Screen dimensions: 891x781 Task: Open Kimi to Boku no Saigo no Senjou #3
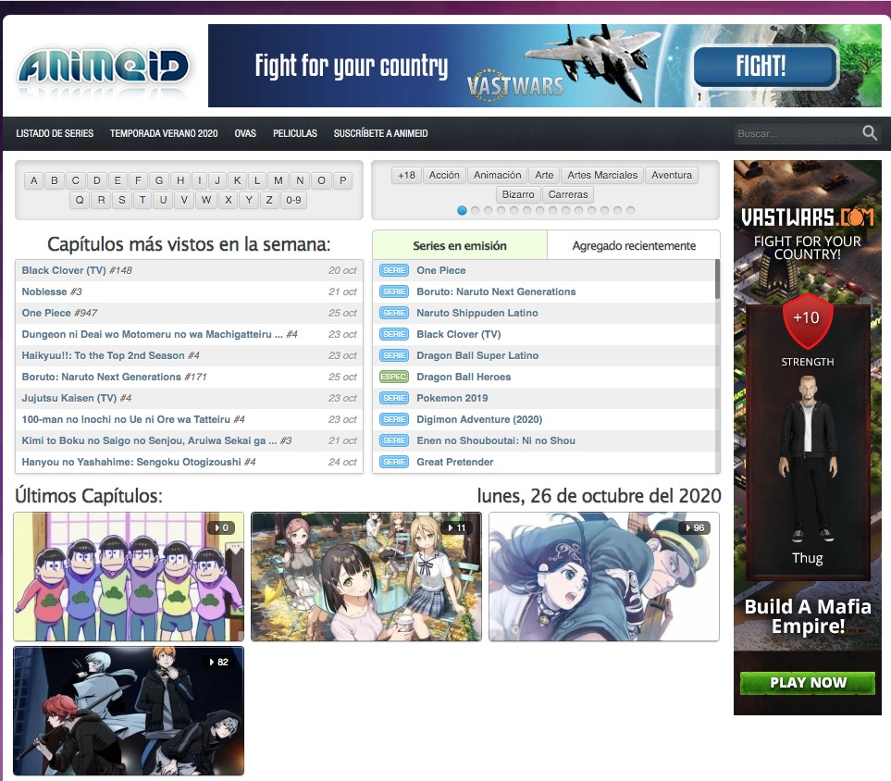tap(156, 441)
